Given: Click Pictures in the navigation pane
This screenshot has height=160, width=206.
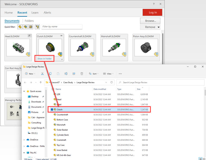Looking at the screenshot, I should [35, 112].
